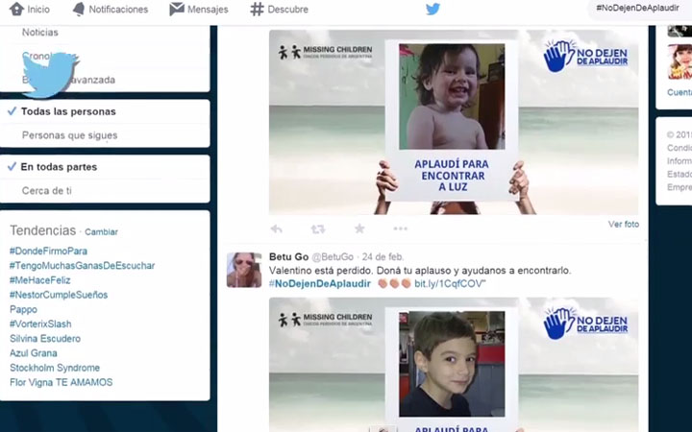The image size is (692, 432).
Task: Open Descubre tab
Action: [x=280, y=9]
